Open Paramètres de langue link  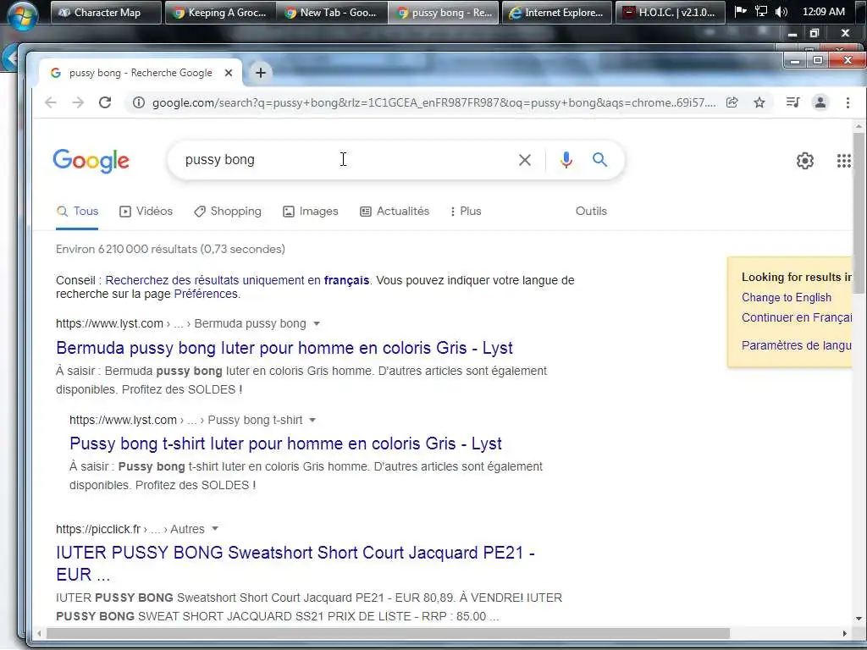click(796, 345)
